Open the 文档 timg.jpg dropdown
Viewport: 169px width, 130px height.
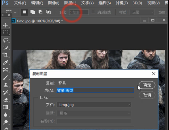click(x=94, y=105)
